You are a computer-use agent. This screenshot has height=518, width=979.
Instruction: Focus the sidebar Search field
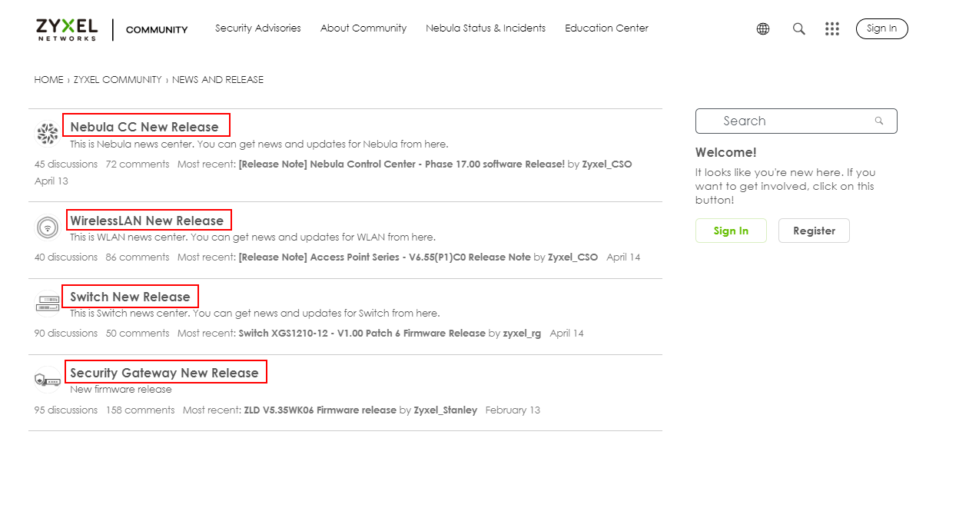click(x=796, y=121)
